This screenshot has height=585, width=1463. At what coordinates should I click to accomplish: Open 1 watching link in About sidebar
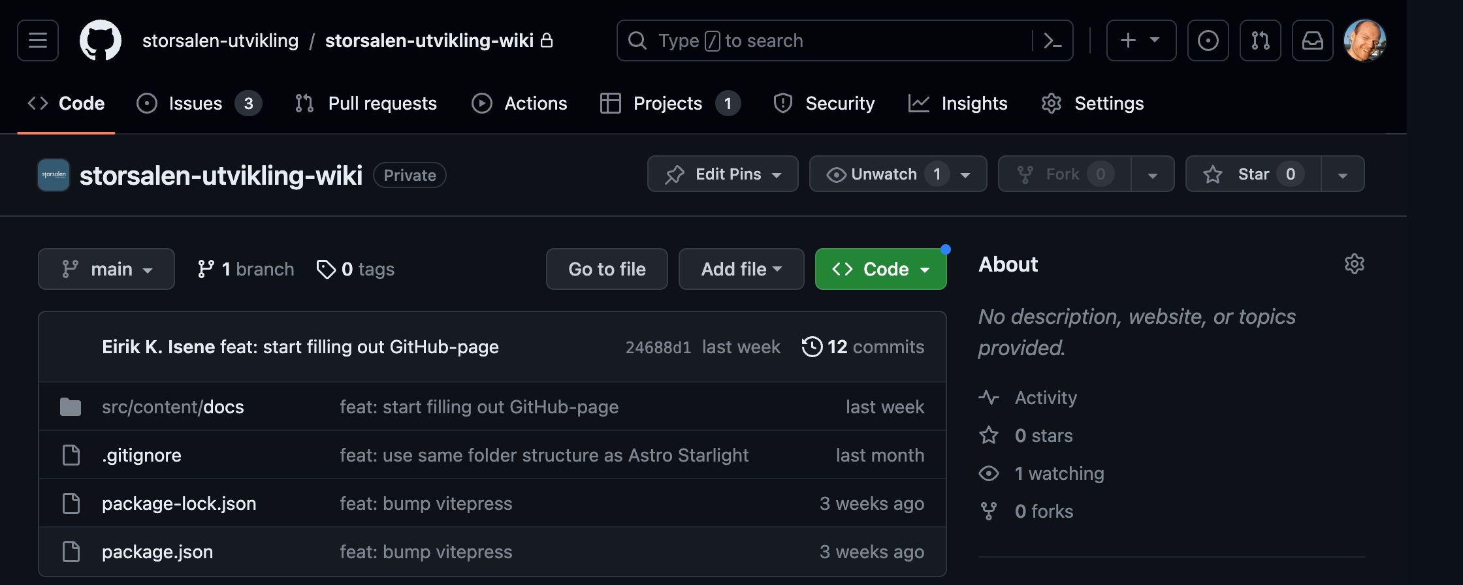[1041, 473]
